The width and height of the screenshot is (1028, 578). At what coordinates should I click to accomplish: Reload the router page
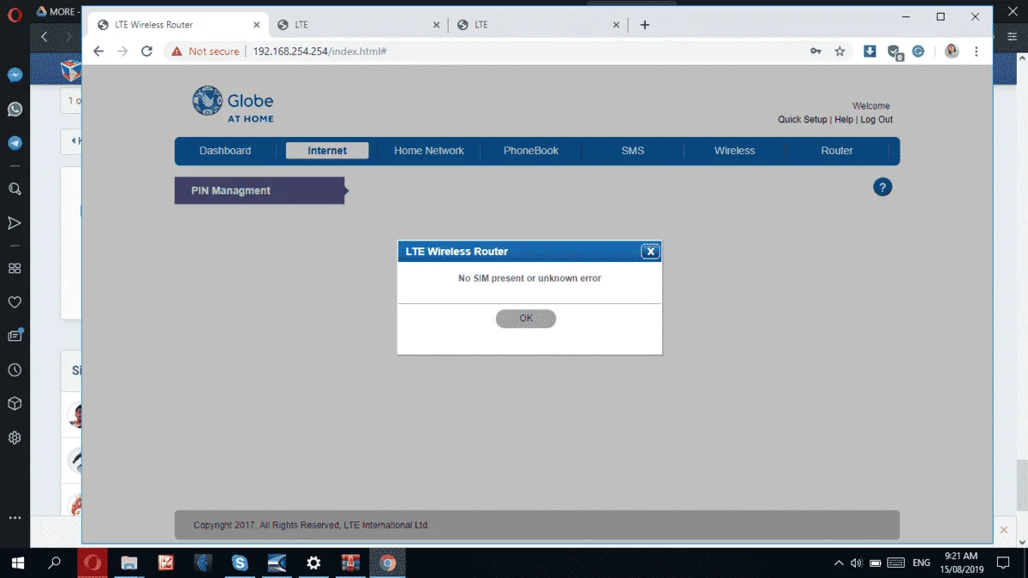[x=146, y=51]
